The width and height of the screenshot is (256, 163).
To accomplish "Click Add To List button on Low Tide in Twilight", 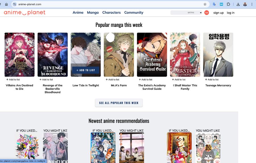I will pyautogui.click(x=86, y=70).
